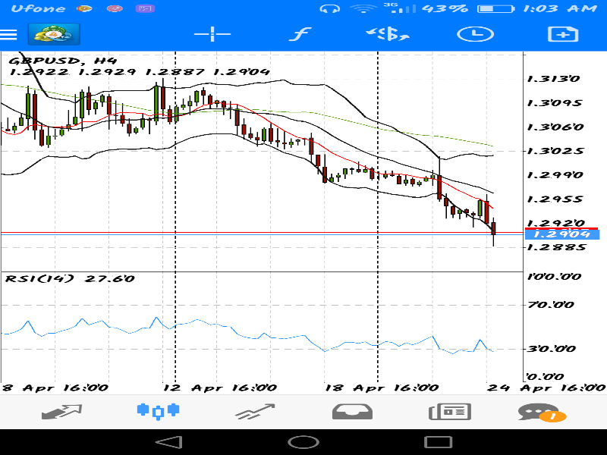Screen dimensions: 607x455
Task: Tap the Android recent apps button
Action: pos(438,442)
